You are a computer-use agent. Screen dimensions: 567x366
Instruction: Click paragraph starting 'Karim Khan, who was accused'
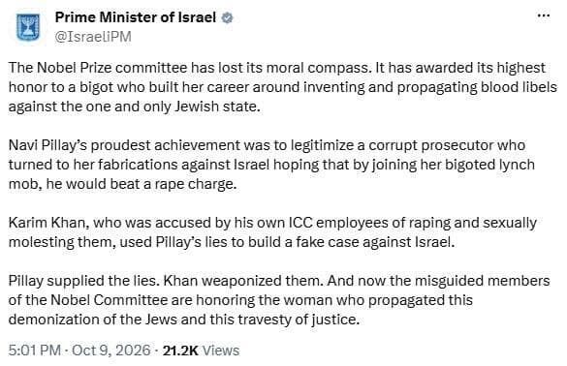[272, 232]
